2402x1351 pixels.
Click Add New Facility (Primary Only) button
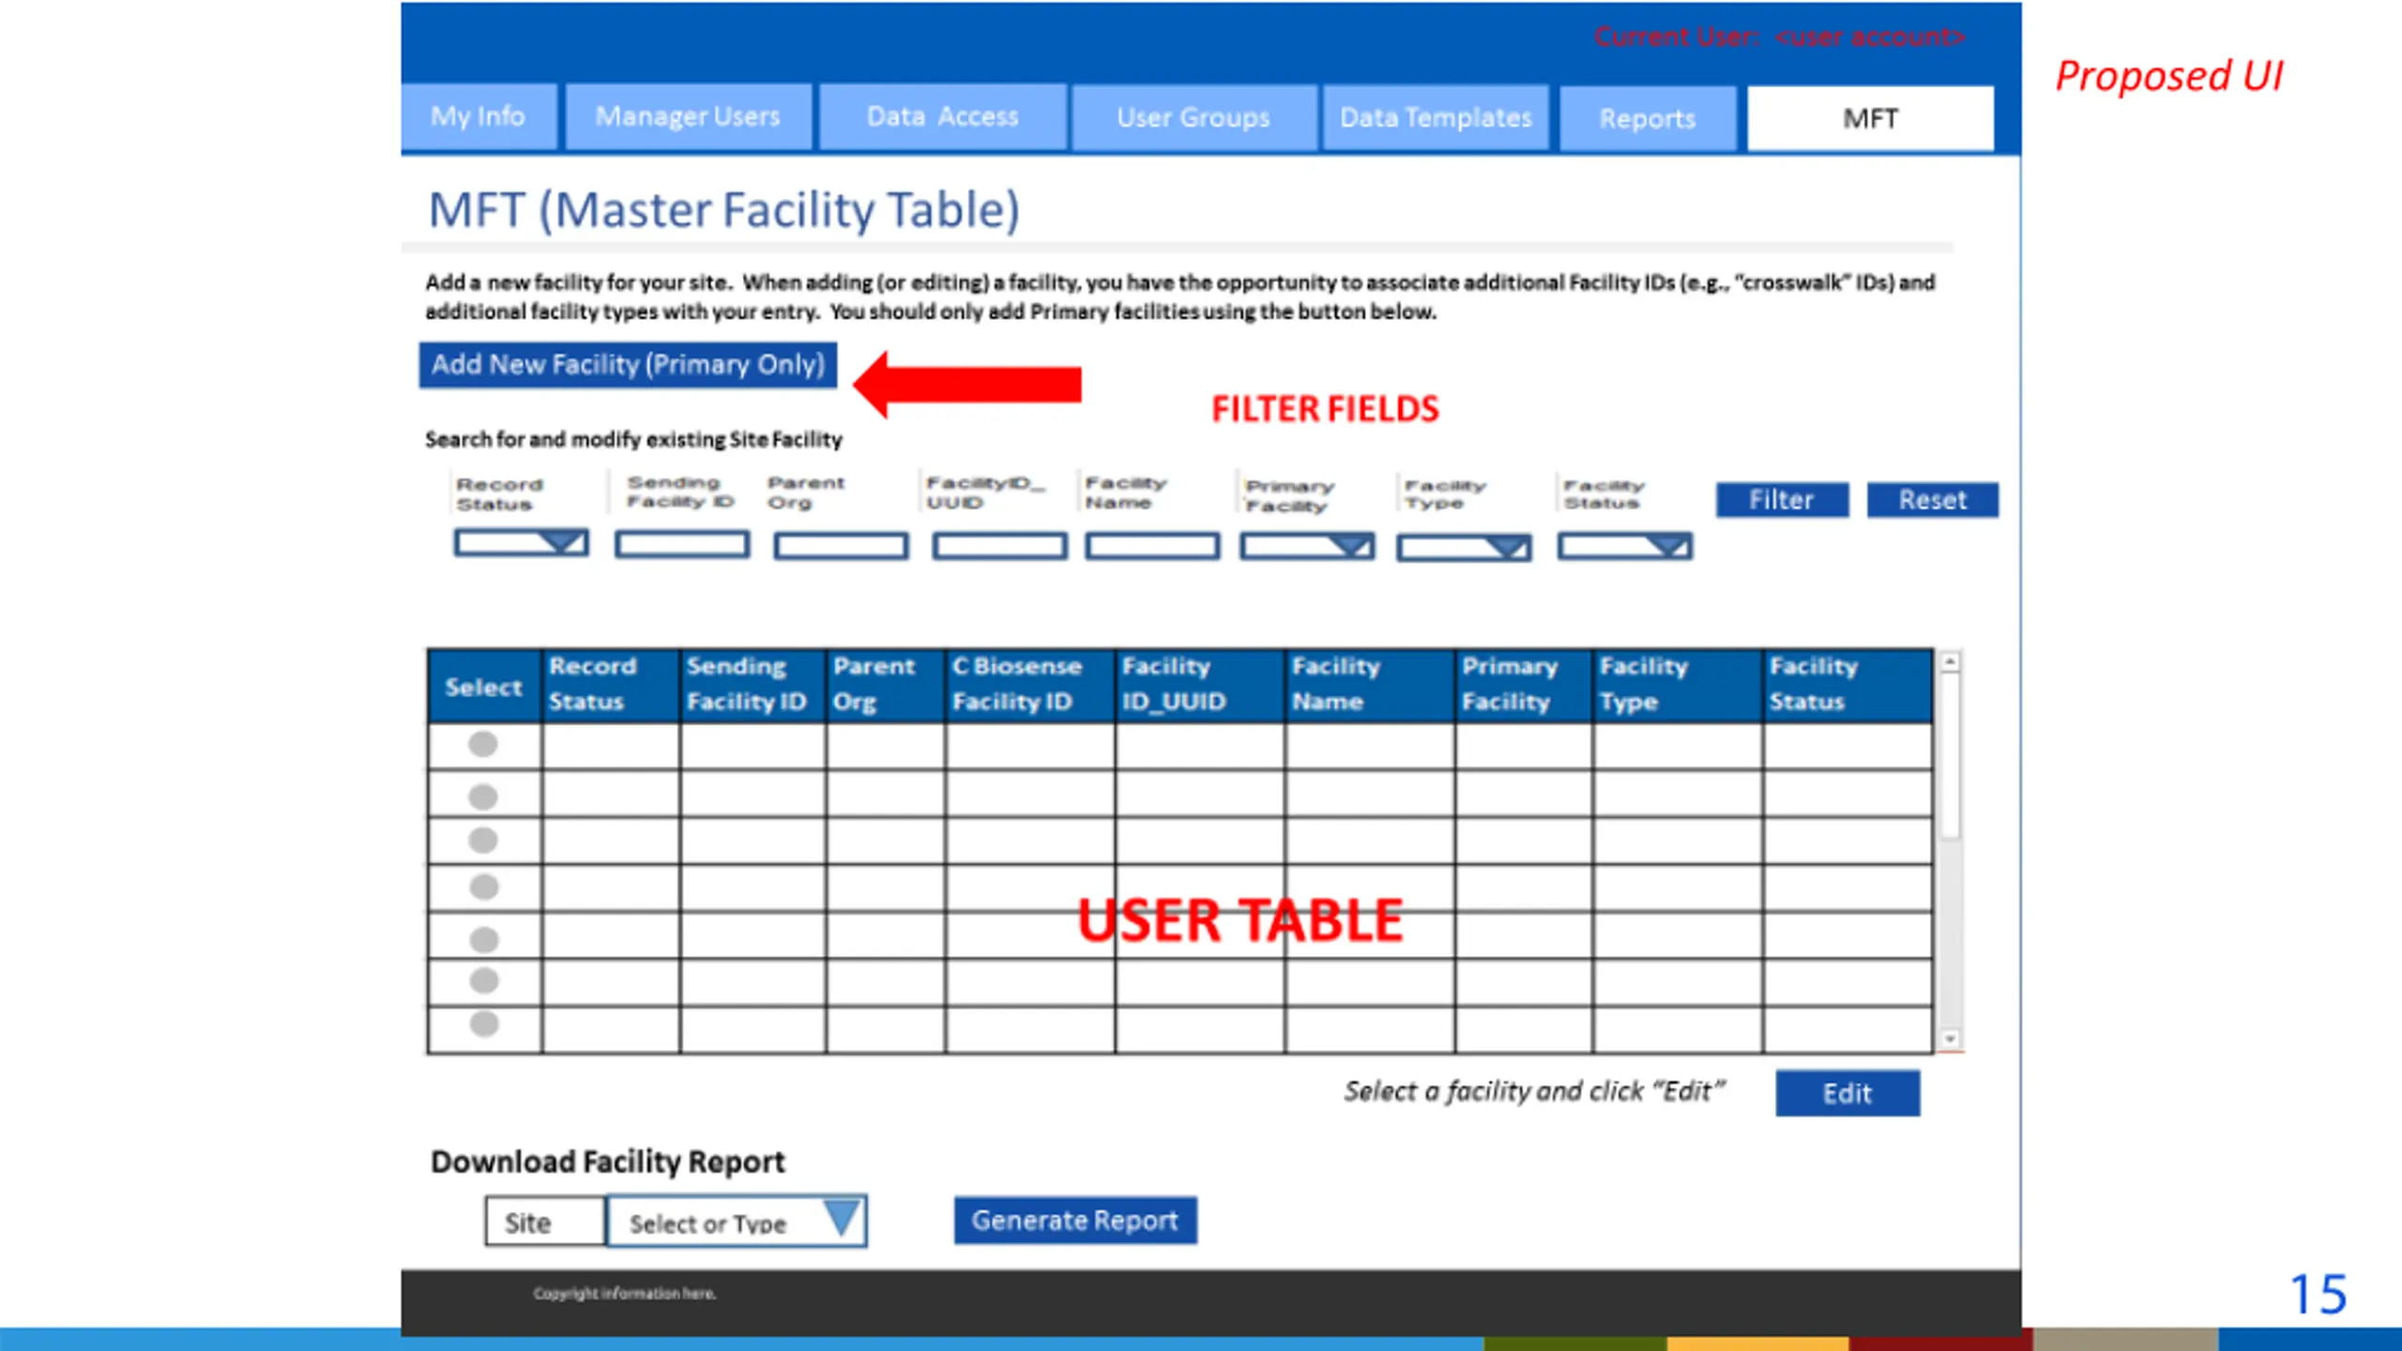point(628,365)
